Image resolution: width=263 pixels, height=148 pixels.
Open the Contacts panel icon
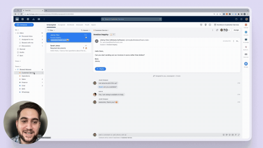pyautogui.click(x=246, y=32)
